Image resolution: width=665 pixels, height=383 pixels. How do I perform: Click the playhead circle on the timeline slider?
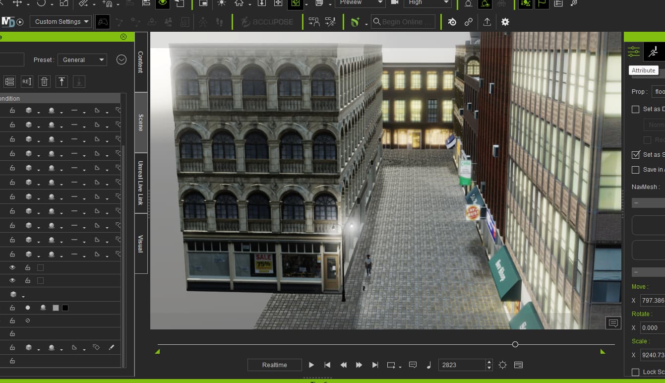(515, 344)
